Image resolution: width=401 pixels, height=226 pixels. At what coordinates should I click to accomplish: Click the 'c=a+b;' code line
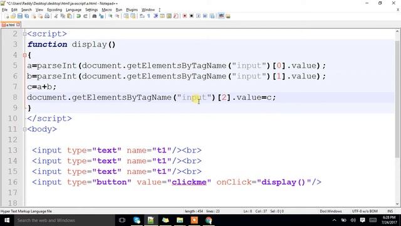pyautogui.click(x=42, y=87)
